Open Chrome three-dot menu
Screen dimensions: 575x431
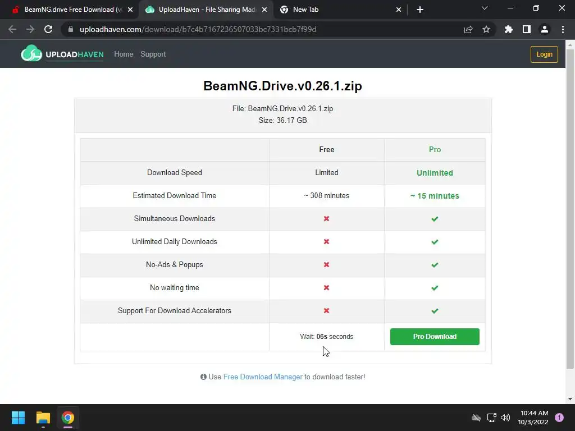[x=563, y=29]
